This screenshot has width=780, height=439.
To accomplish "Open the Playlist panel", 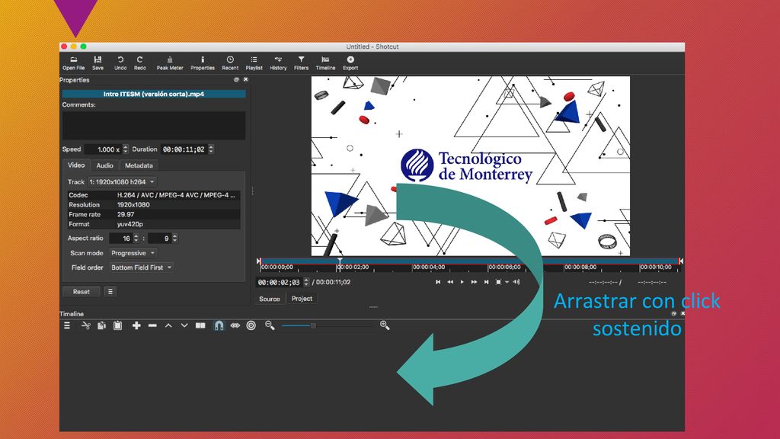I will click(254, 63).
